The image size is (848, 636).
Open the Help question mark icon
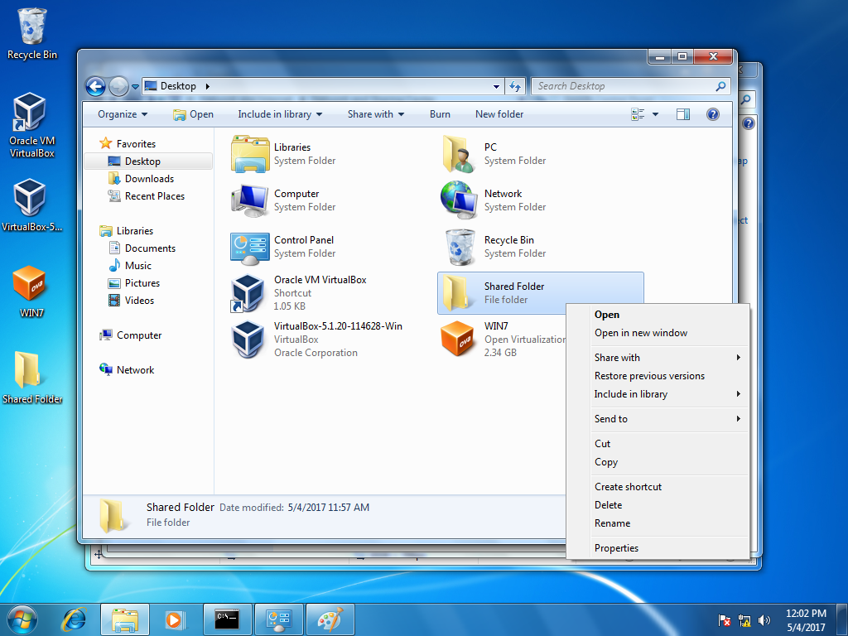click(713, 114)
